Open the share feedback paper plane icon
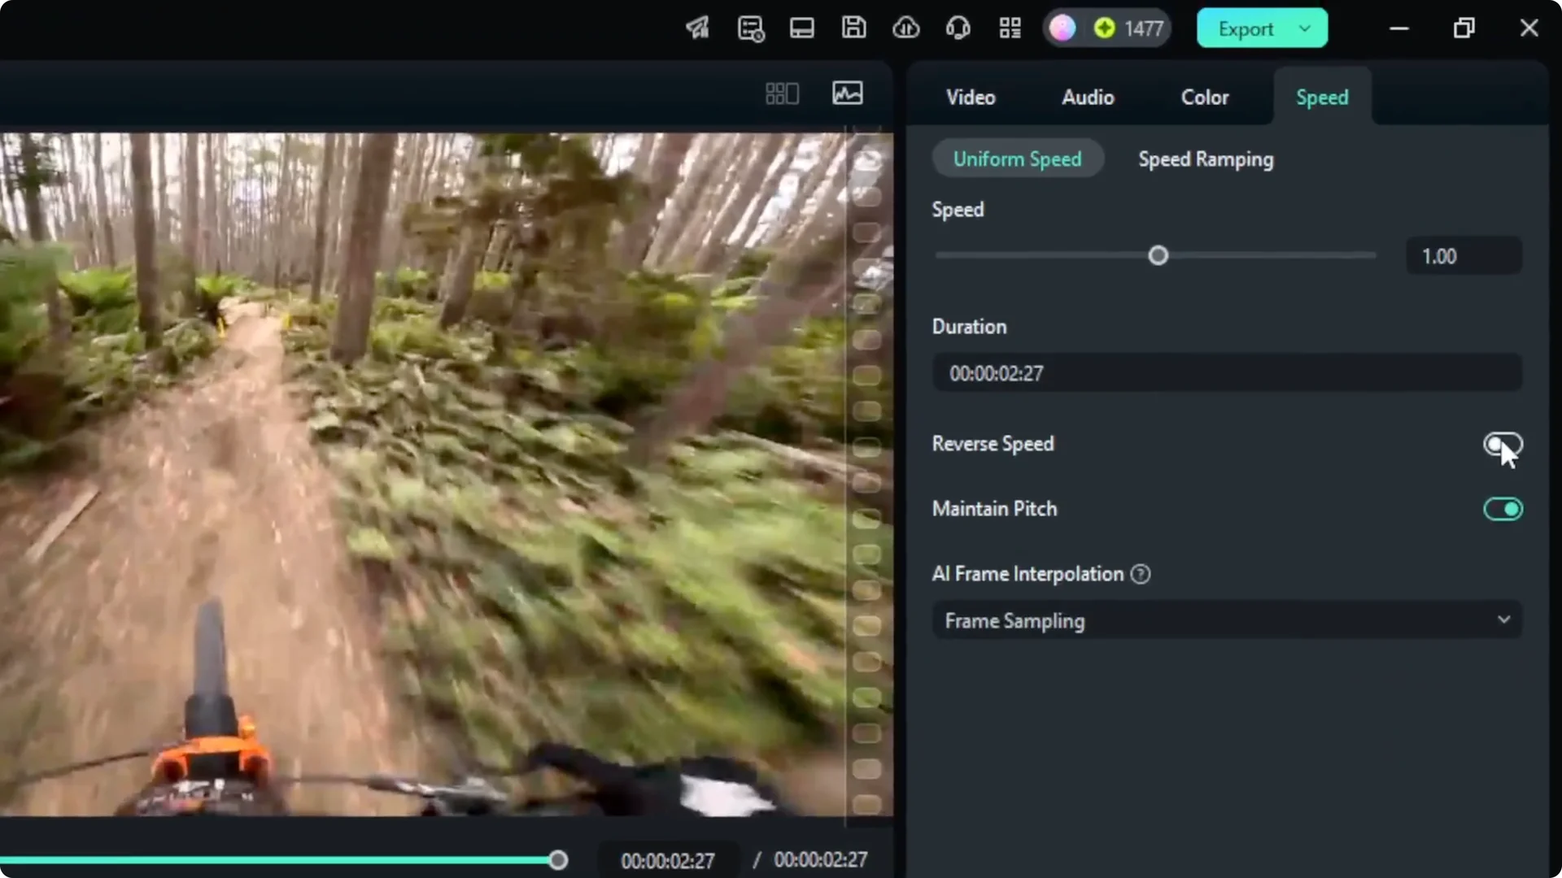This screenshot has width=1562, height=878. (697, 28)
